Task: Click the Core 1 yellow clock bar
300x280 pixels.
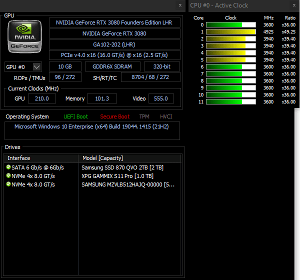Action: (x=231, y=32)
